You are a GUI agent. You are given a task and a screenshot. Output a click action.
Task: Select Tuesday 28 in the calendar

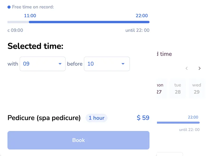pos(177,88)
